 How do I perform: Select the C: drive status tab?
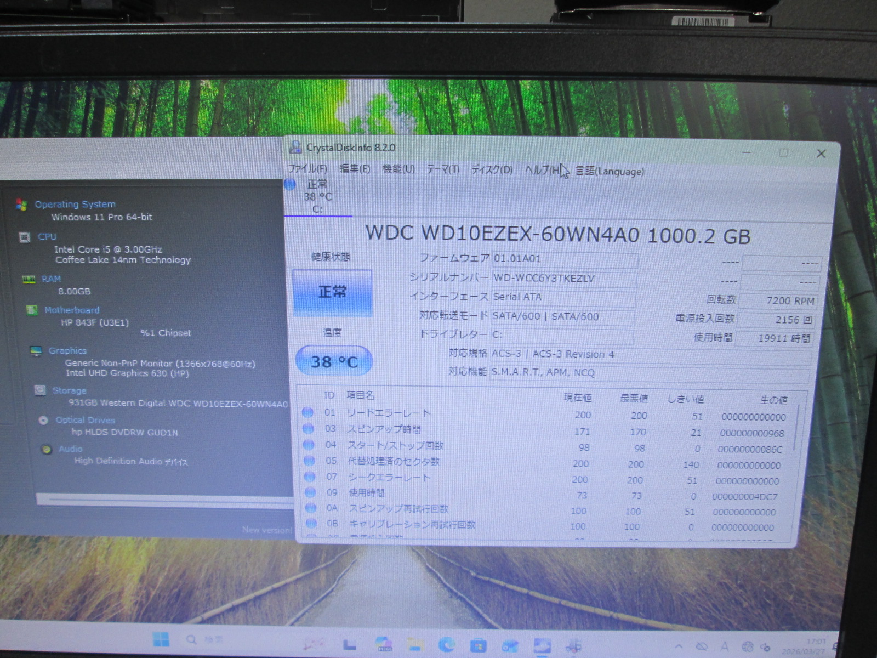click(317, 197)
